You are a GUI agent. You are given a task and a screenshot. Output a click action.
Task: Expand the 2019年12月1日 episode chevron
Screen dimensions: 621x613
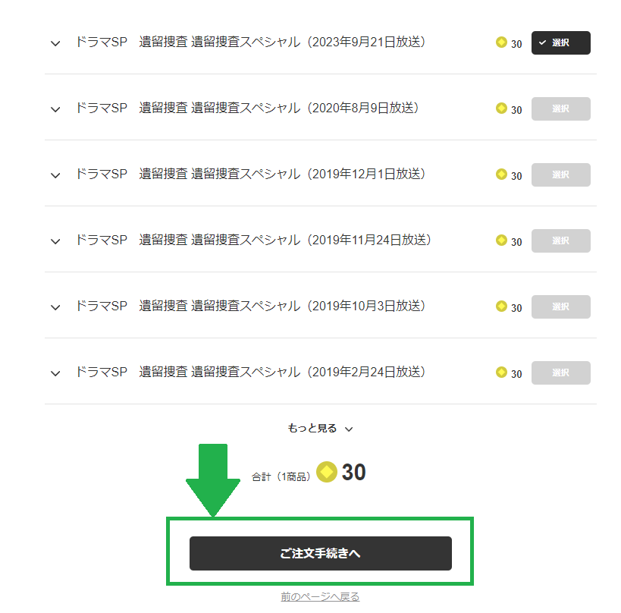pyautogui.click(x=55, y=176)
